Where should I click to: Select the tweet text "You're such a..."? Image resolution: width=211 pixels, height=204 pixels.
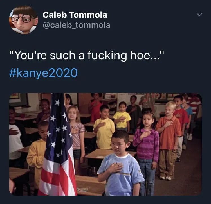click(87, 55)
